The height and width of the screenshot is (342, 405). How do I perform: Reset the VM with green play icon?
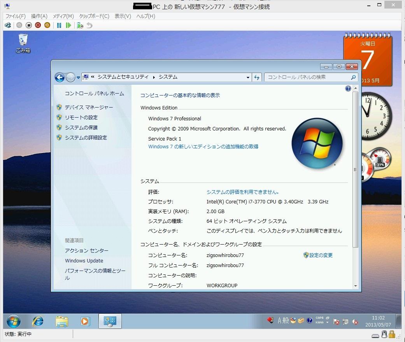tap(68, 25)
